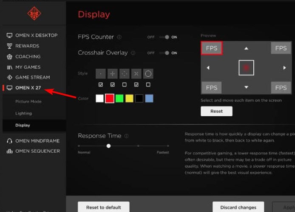Open Lighting submenu item
Screen dimensions: 295x212
23,113
